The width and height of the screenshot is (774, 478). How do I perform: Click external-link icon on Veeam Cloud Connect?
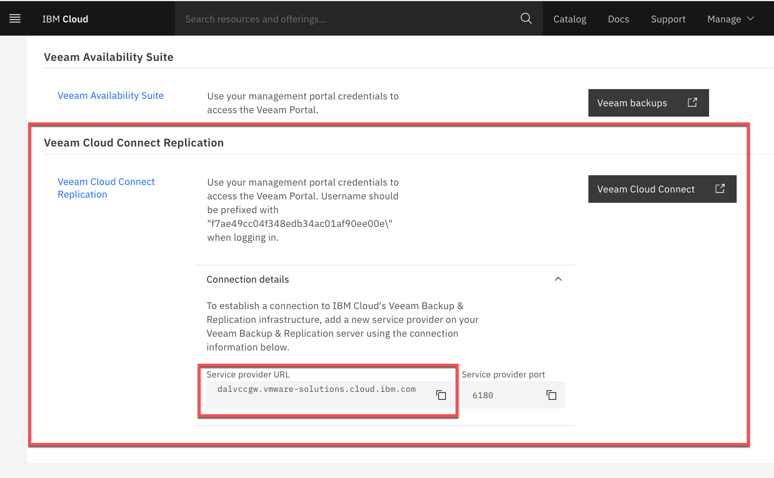(x=719, y=189)
